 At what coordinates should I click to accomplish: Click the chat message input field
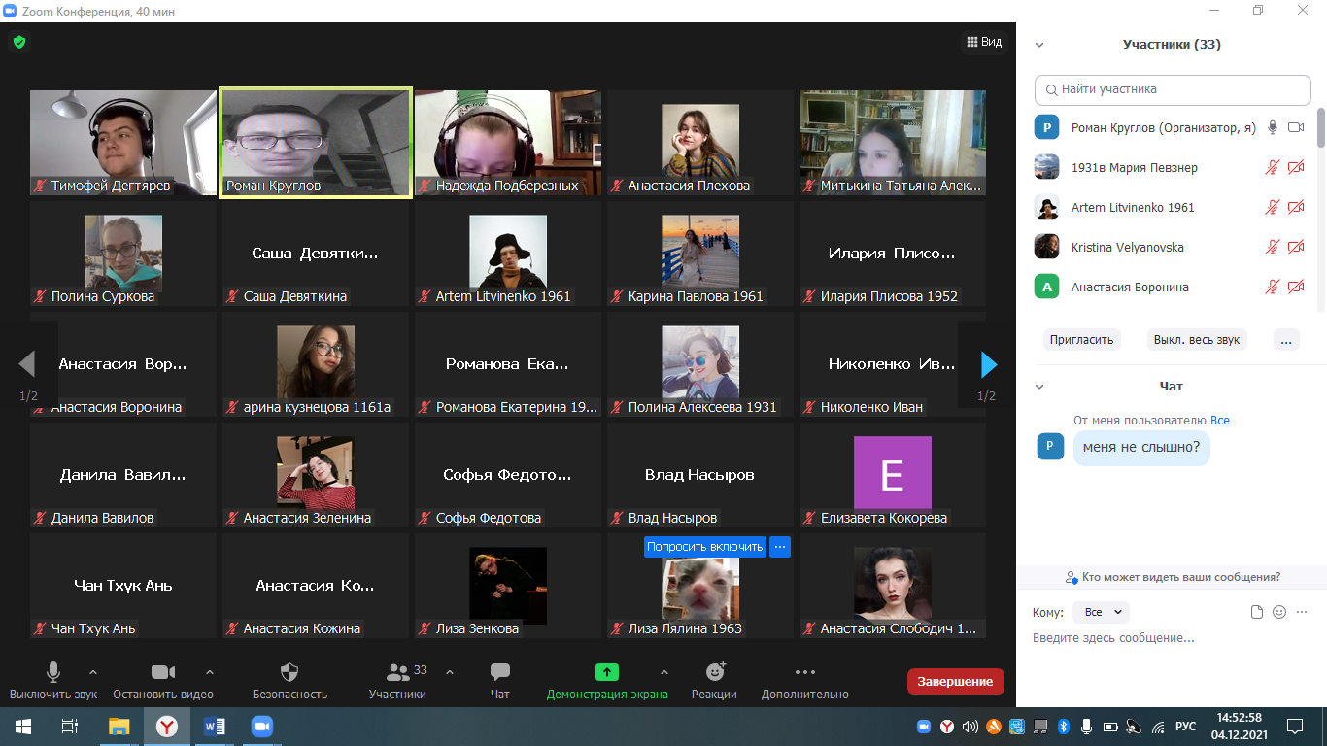[x=1172, y=638]
